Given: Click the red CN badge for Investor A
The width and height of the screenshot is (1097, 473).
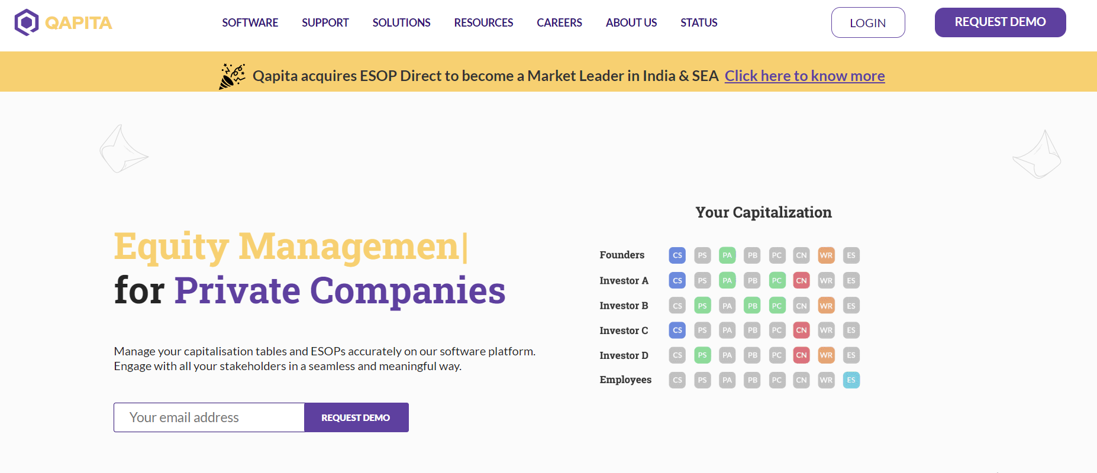Looking at the screenshot, I should (801, 280).
